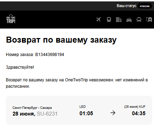Select order number B13443698194
The width and height of the screenshot is (154, 130).
(49, 55)
